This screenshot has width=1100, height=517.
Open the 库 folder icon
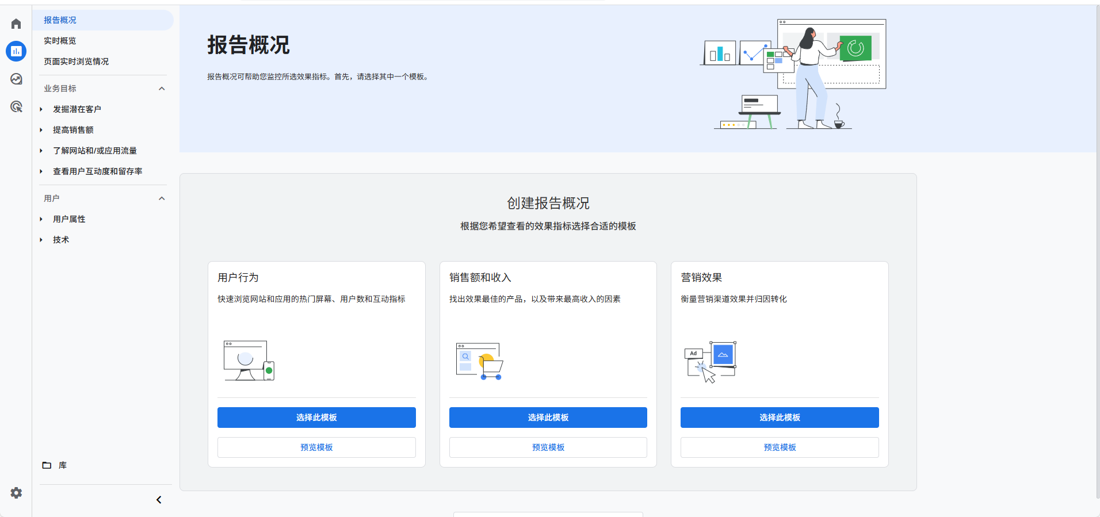pyautogui.click(x=47, y=465)
